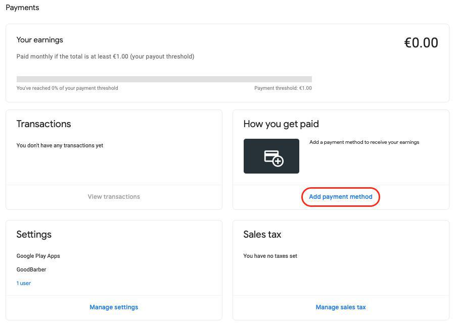The height and width of the screenshot is (333, 455).
Task: Open View transactions
Action: [114, 197]
